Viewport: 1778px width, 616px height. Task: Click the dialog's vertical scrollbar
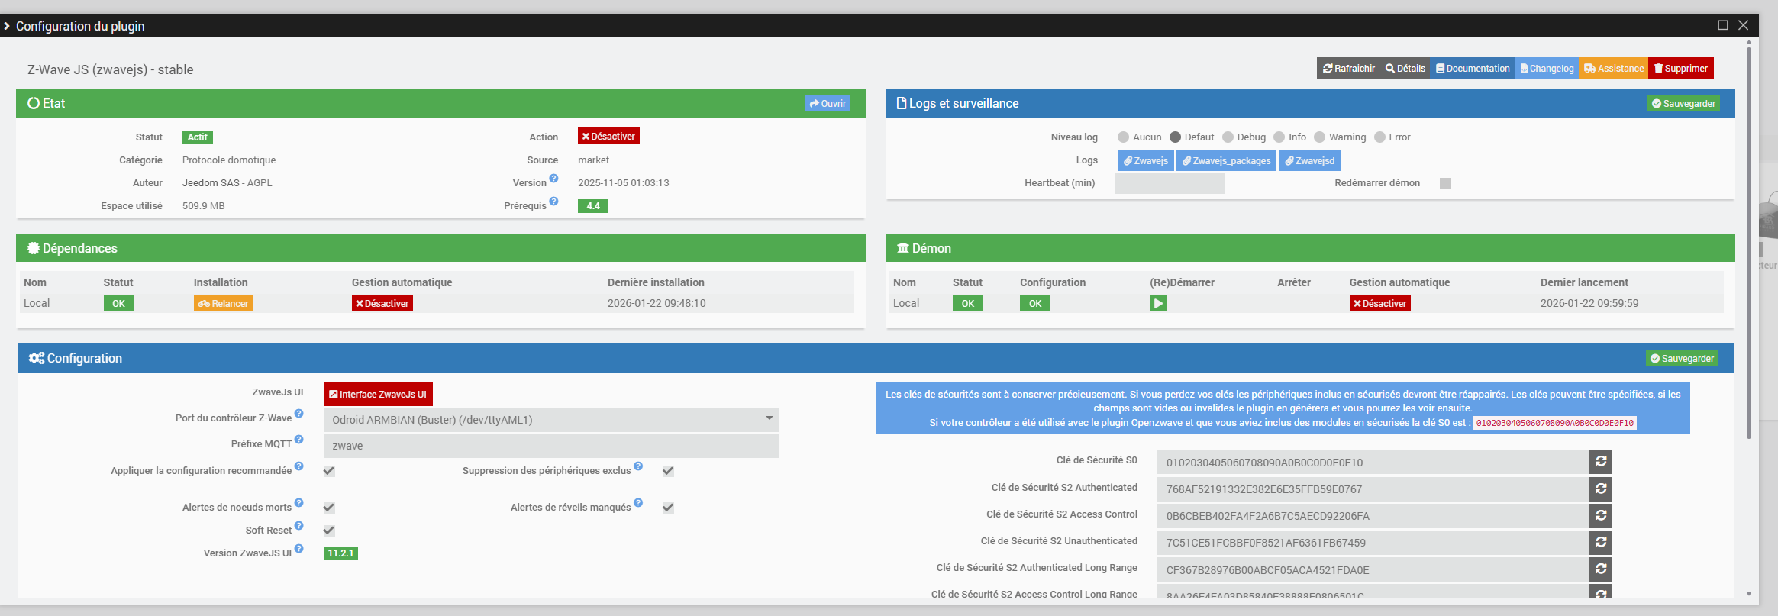pos(1748,243)
